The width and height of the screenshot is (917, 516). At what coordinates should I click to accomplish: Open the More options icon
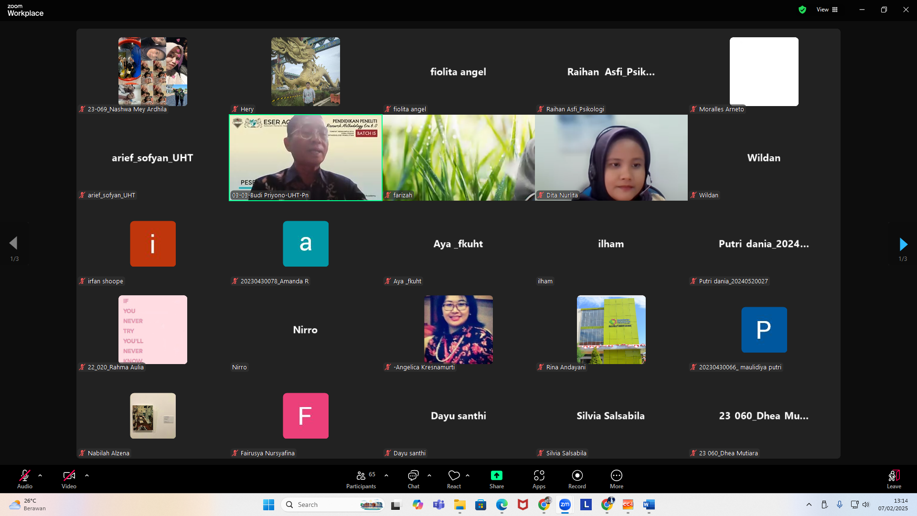coord(616,476)
